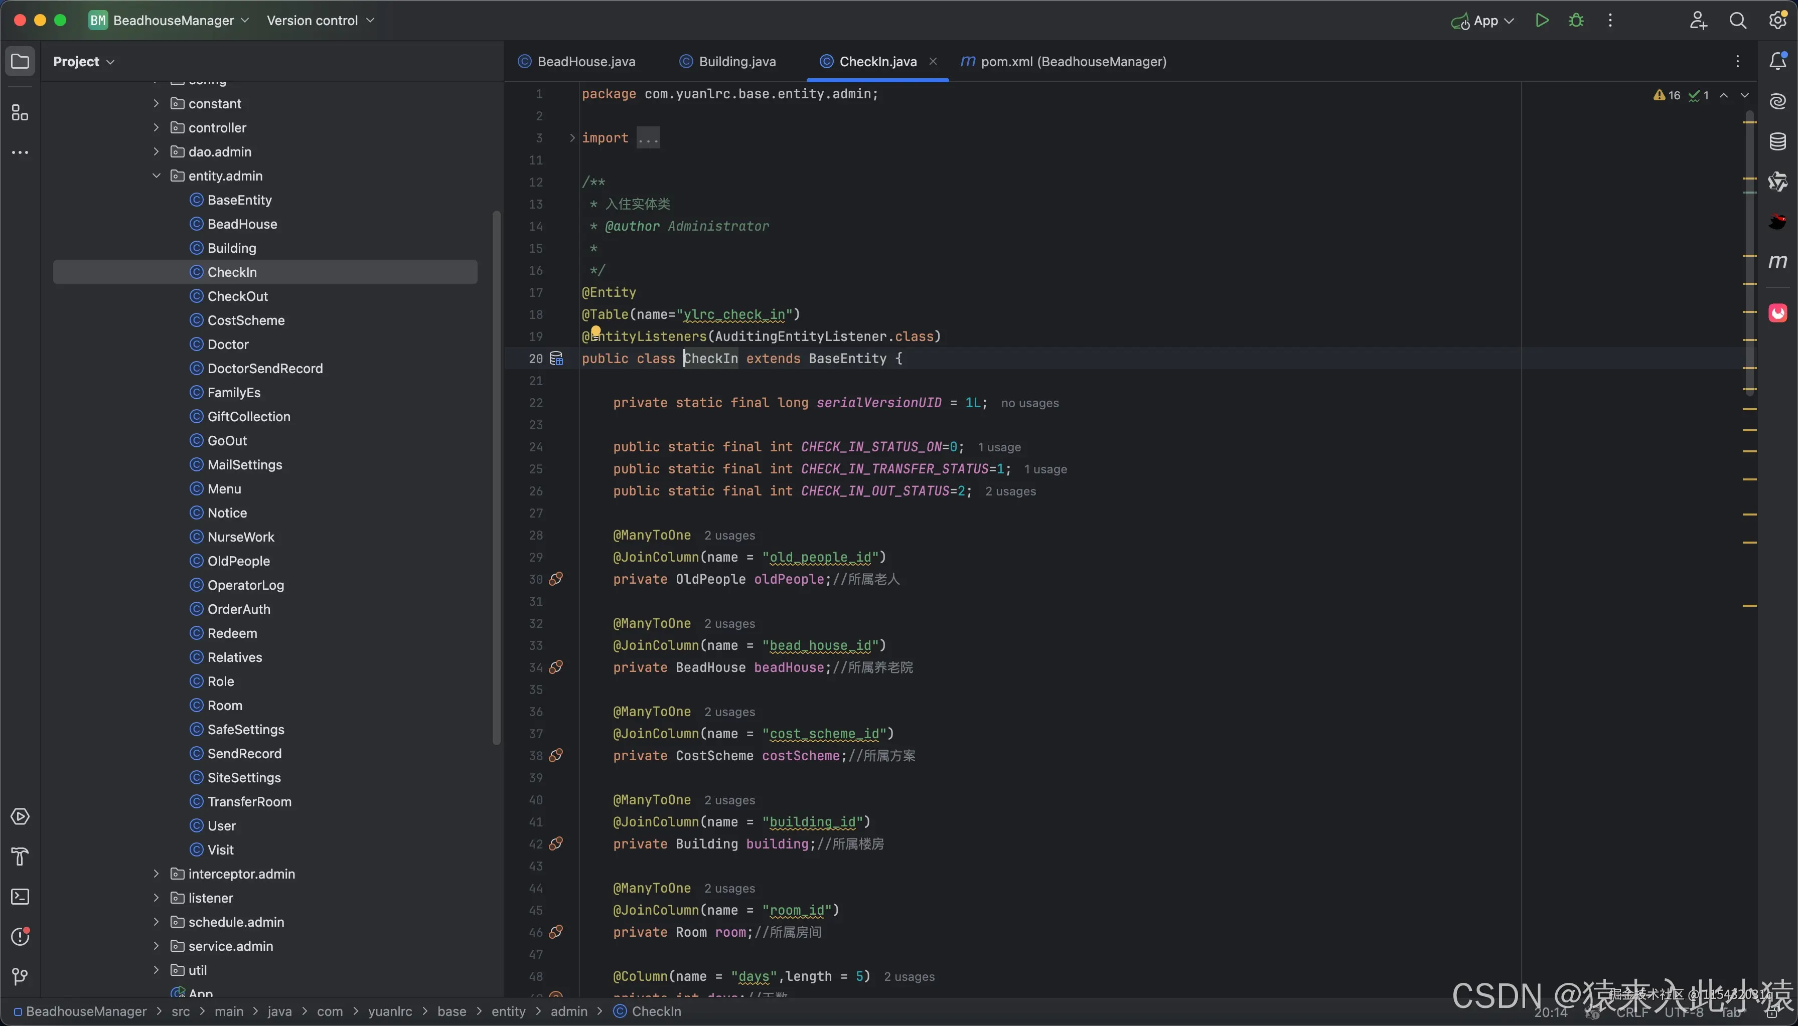The image size is (1798, 1026).
Task: Toggle the Project folder tool window
Action: coord(20,61)
